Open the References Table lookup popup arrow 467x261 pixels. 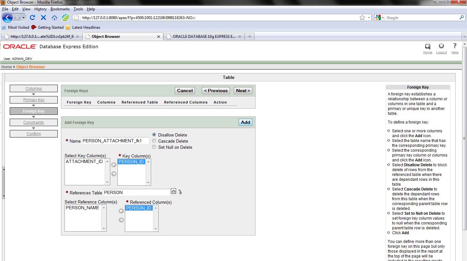[x=174, y=191]
